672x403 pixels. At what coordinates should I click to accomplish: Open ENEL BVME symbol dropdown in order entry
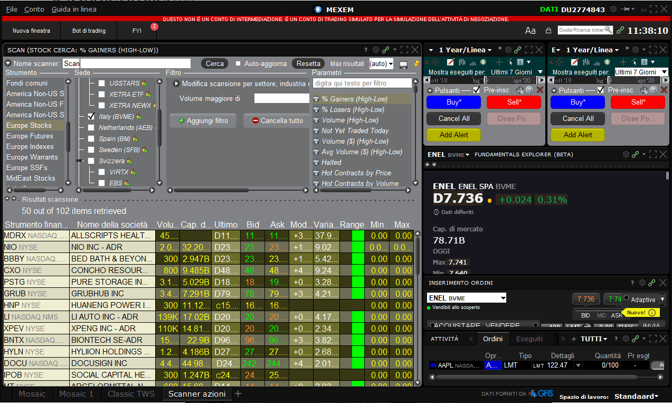pyautogui.click(x=467, y=298)
